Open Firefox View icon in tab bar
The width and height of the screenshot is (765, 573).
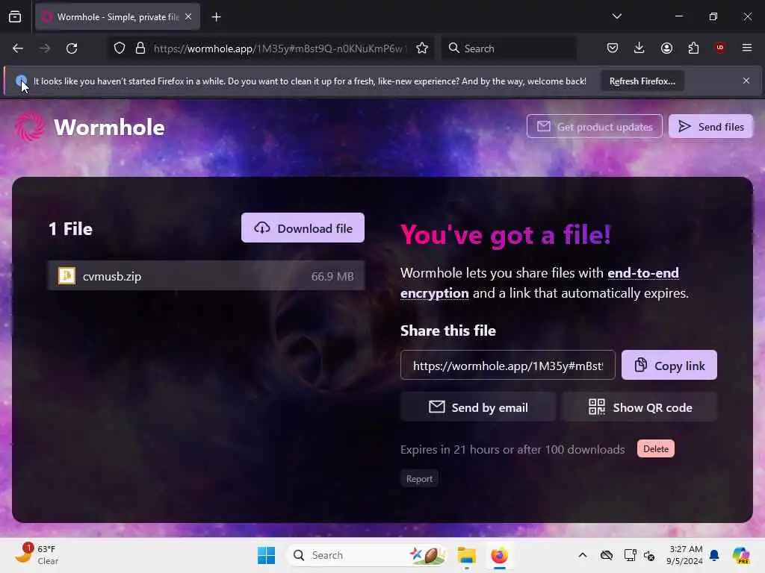click(x=15, y=17)
